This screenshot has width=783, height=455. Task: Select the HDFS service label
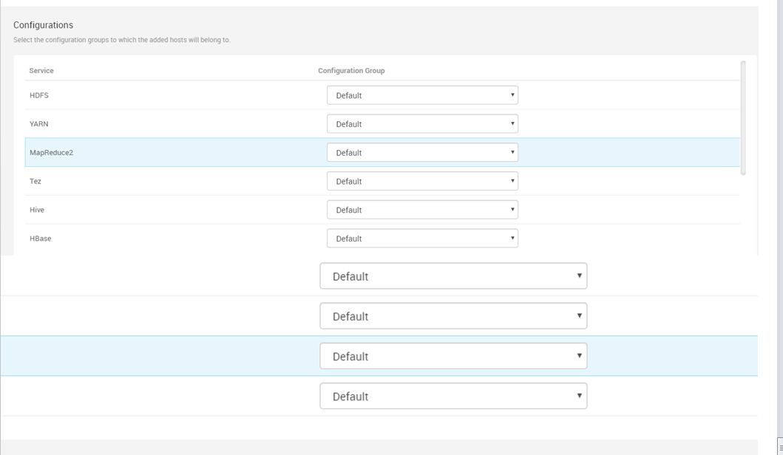click(39, 95)
